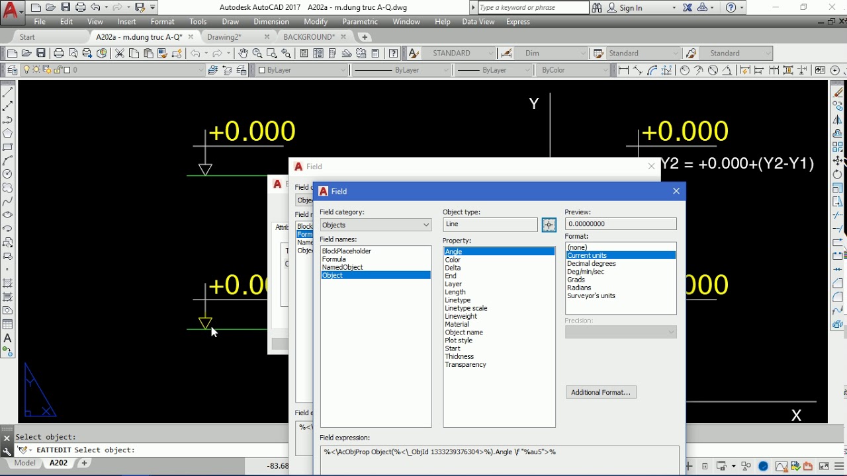The width and height of the screenshot is (847, 476).
Task: Select Decimal degrees format
Action: (592, 264)
